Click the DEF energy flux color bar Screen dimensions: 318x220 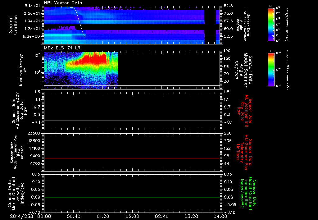coord(271,70)
